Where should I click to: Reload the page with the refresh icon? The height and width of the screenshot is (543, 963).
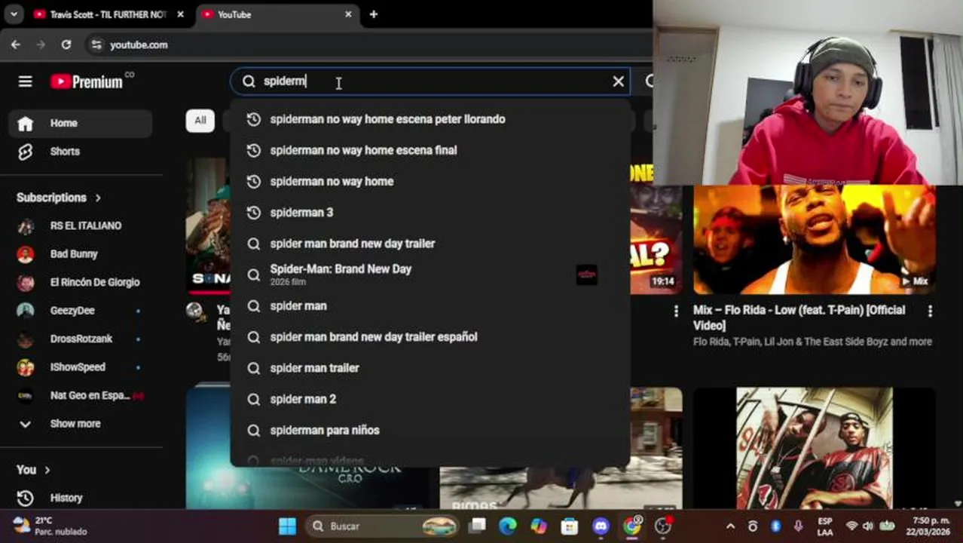point(66,45)
